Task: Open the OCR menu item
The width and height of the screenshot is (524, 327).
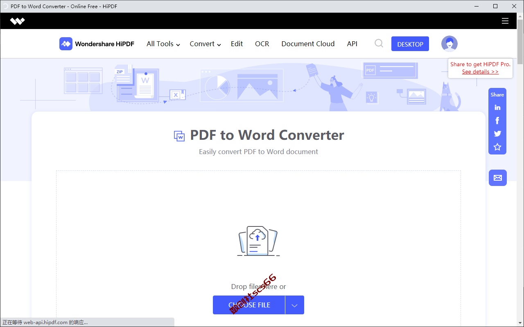Action: (262, 44)
